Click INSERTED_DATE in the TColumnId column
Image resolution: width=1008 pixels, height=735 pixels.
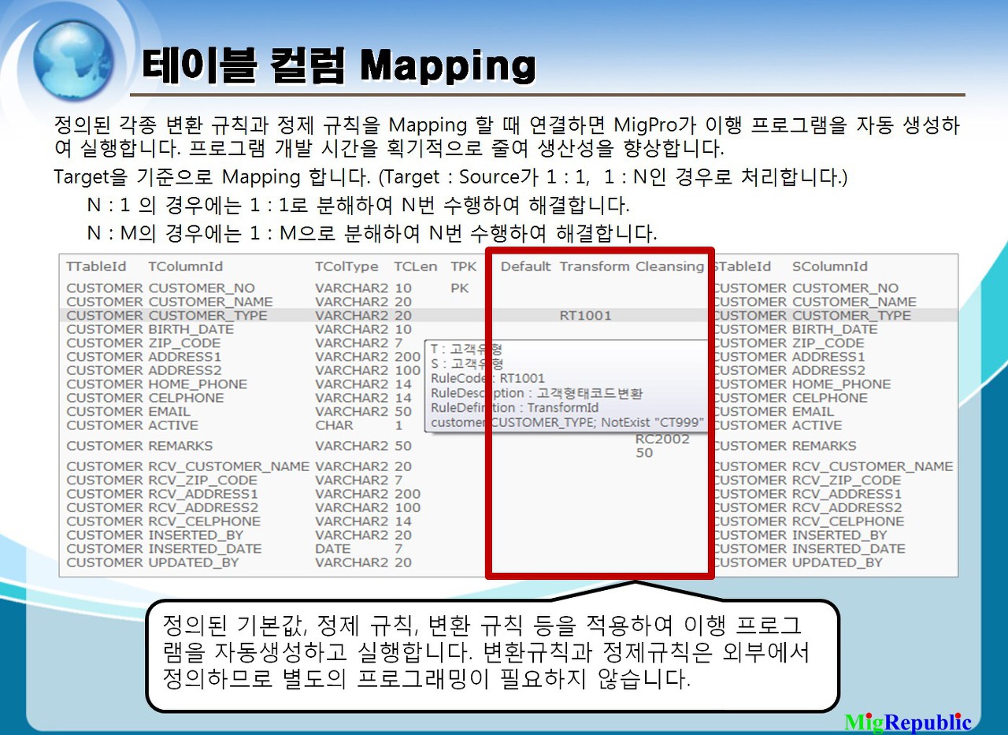pos(205,549)
